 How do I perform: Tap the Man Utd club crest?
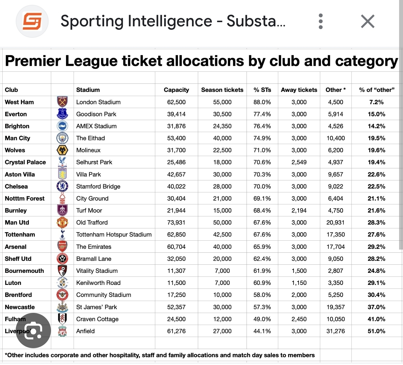(62, 222)
